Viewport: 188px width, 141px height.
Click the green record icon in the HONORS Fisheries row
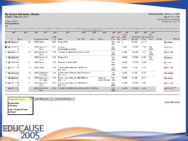click(x=9, y=88)
